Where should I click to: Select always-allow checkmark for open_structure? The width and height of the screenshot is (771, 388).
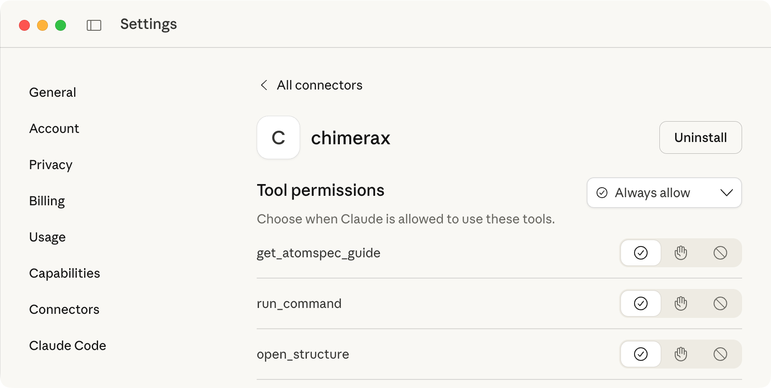(641, 354)
